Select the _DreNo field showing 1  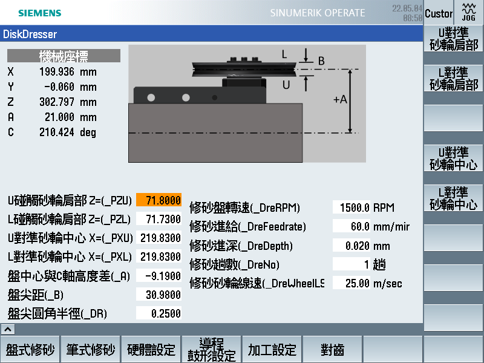[x=352, y=264]
